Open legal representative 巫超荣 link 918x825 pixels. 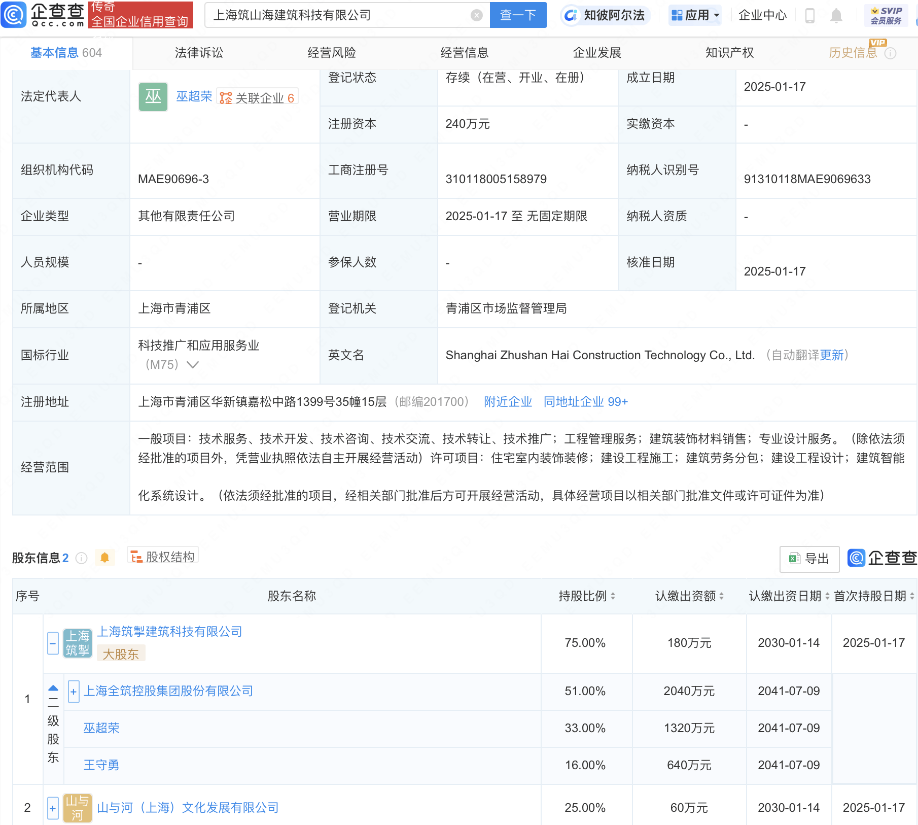(x=194, y=96)
